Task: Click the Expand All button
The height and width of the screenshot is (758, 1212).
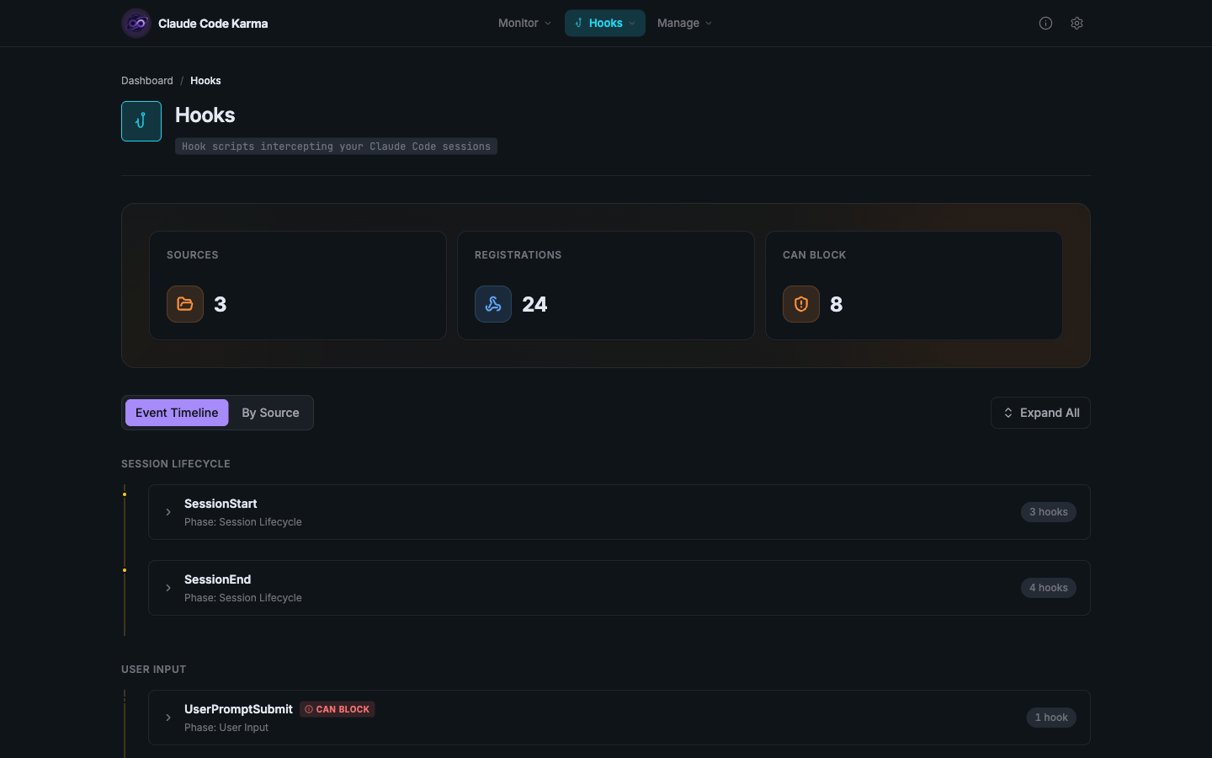Action: (1040, 413)
